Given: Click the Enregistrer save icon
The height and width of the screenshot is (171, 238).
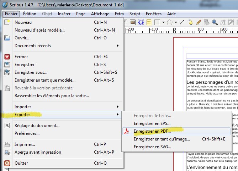Looking at the screenshot, I should pyautogui.click(x=7, y=65).
